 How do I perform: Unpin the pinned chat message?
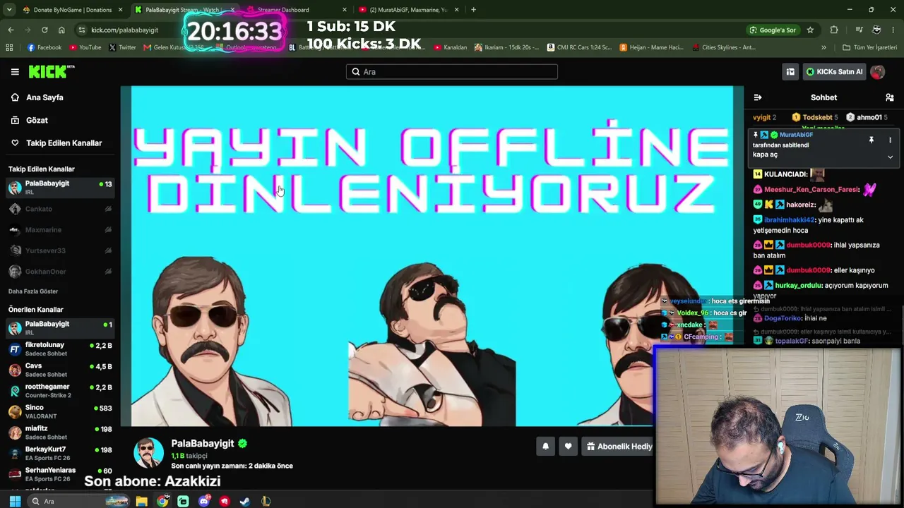tap(871, 140)
